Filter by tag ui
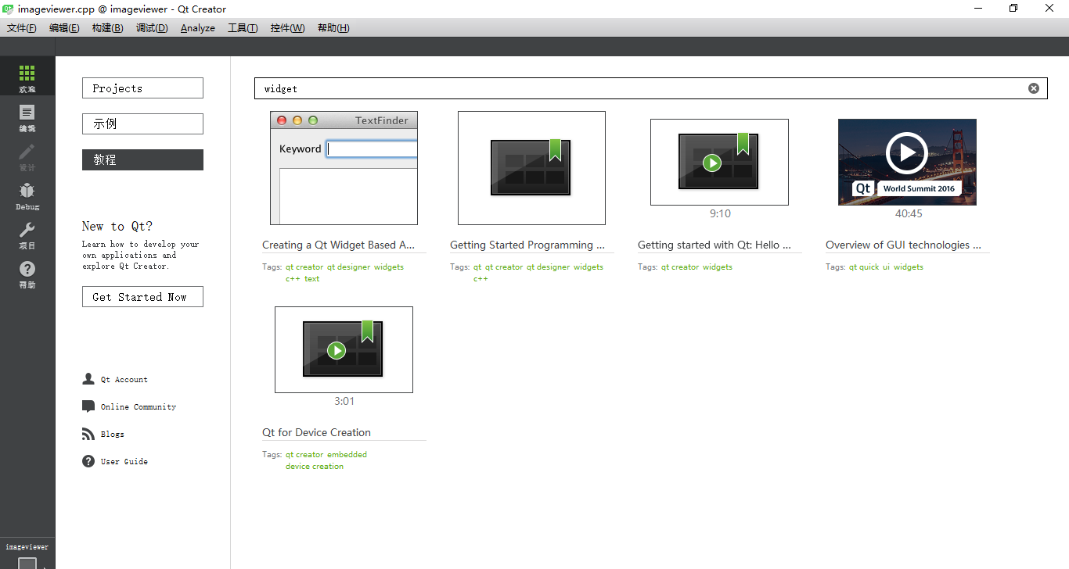The height and width of the screenshot is (569, 1069). click(x=887, y=267)
